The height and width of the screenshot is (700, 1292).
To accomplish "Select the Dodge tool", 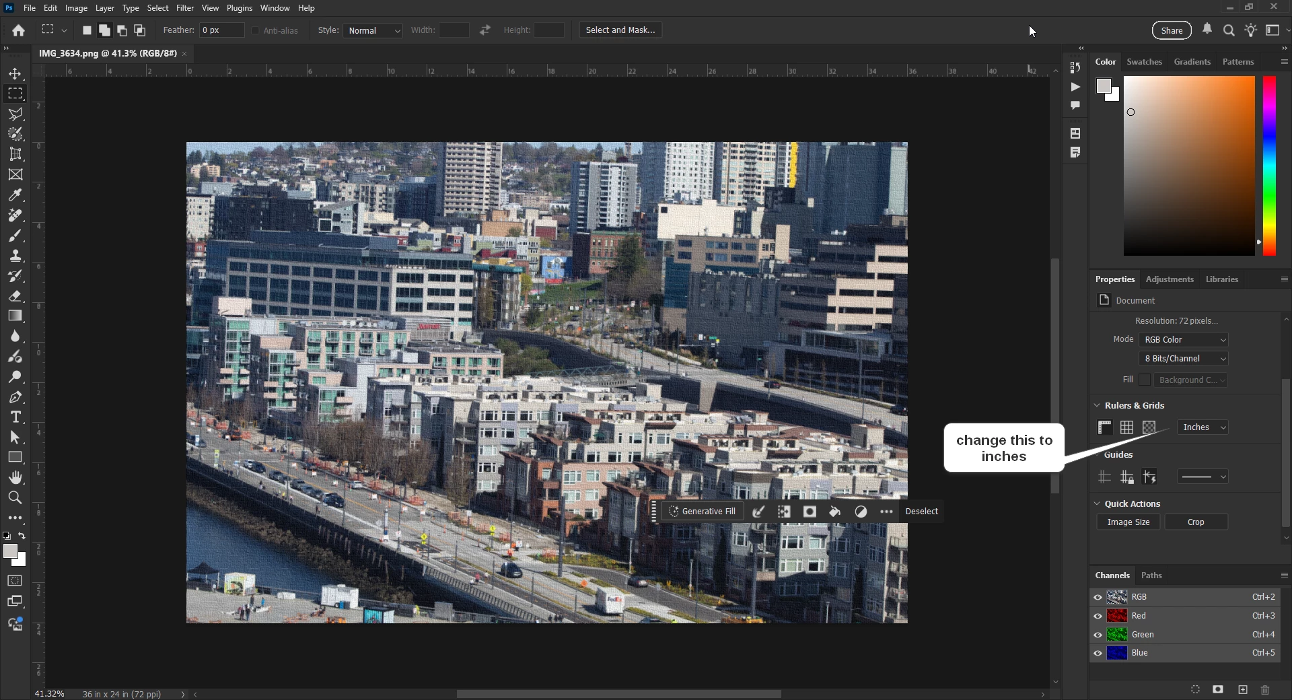I will (x=15, y=376).
